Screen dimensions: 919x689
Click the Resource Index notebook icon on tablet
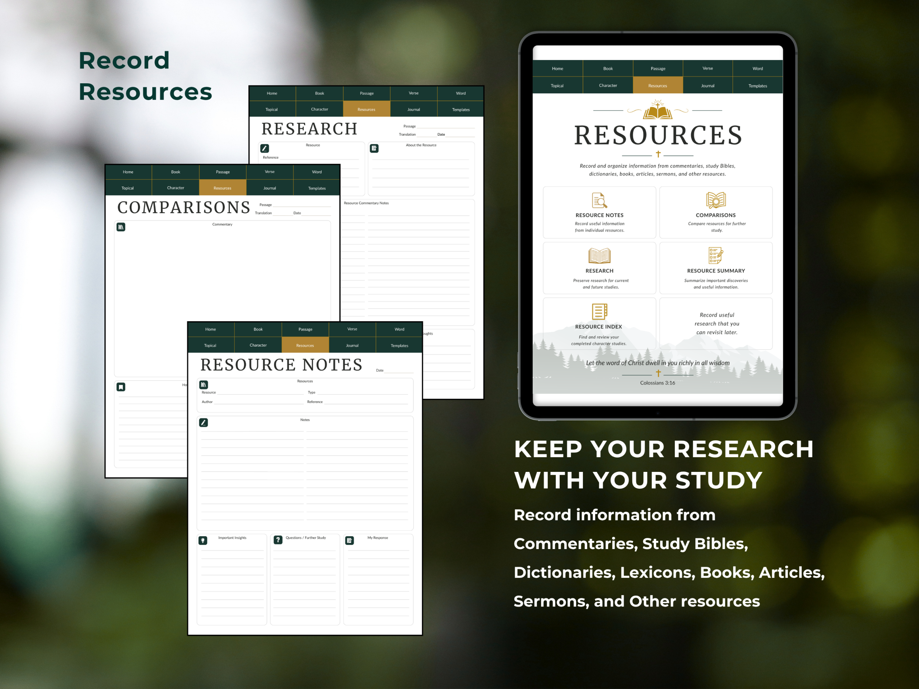click(x=599, y=311)
